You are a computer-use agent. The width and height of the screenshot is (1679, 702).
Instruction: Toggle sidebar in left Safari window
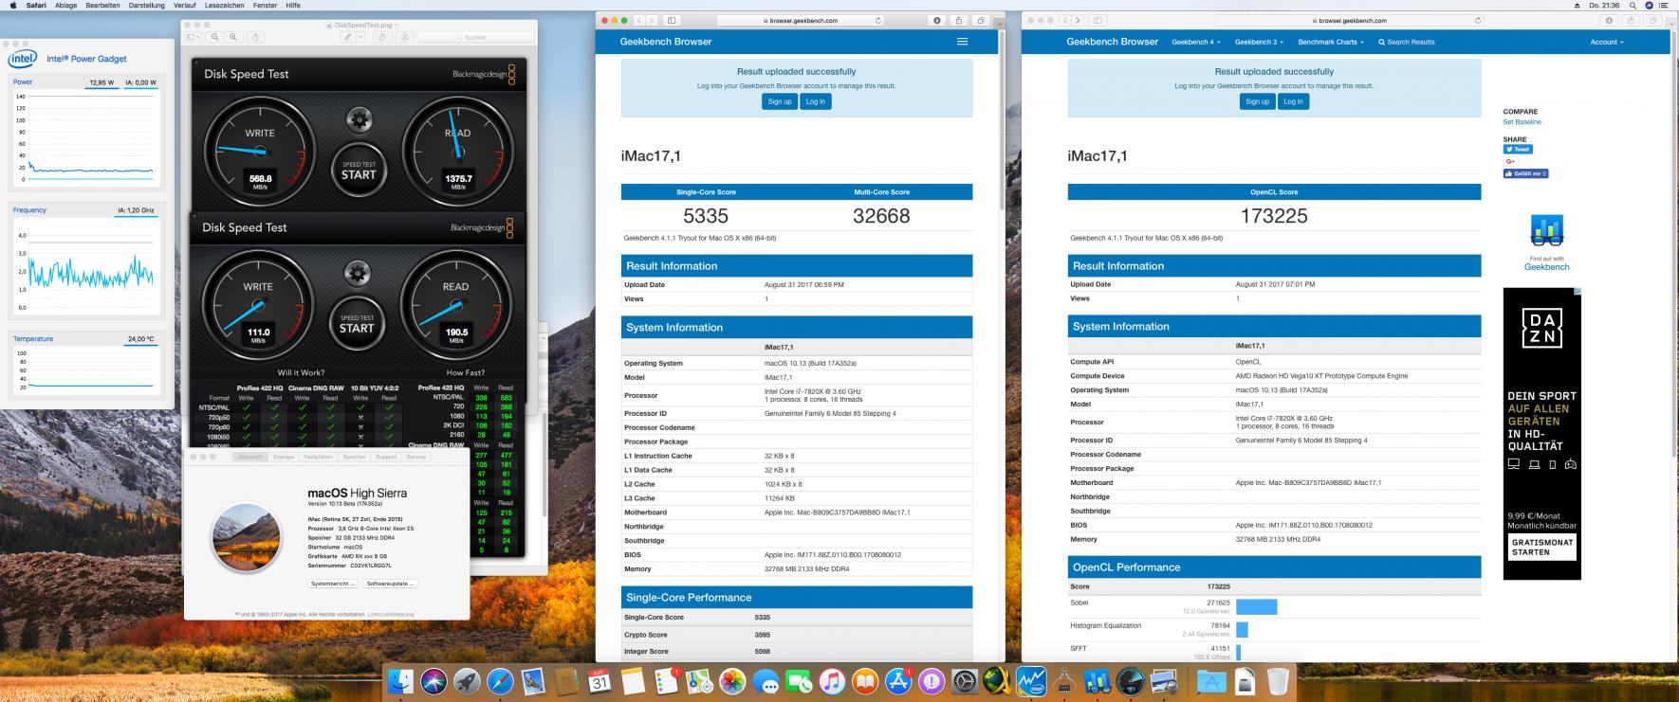point(672,20)
